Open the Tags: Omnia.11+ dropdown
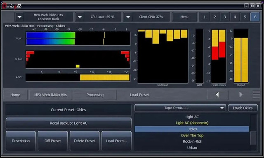 (x=180, y=108)
